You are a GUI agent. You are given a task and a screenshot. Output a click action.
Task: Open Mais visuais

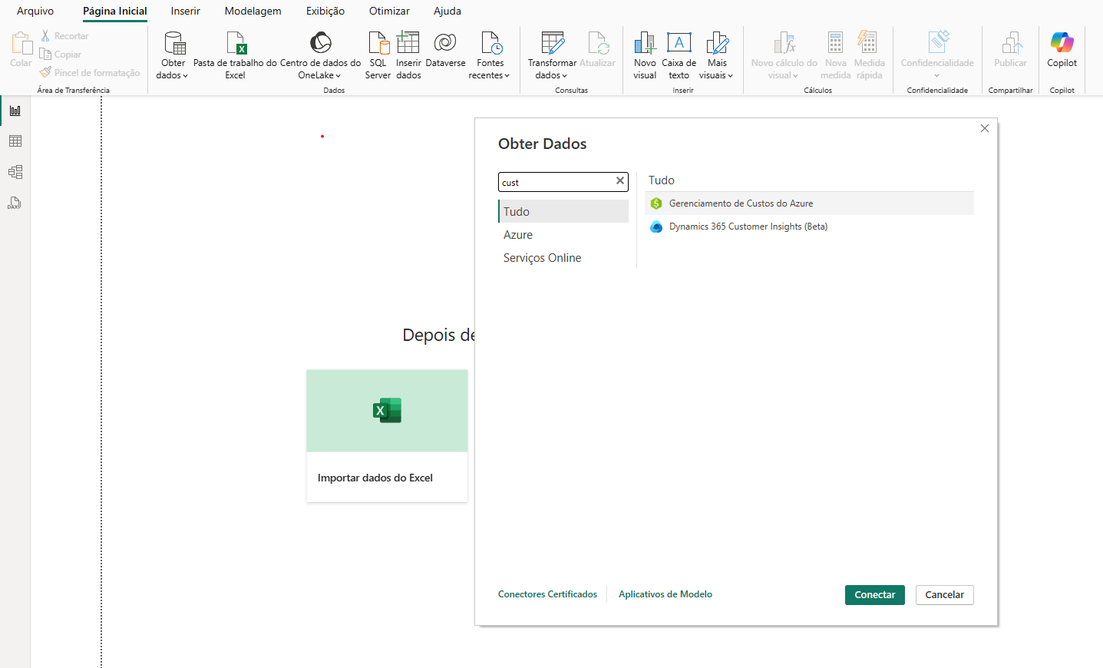point(717,55)
